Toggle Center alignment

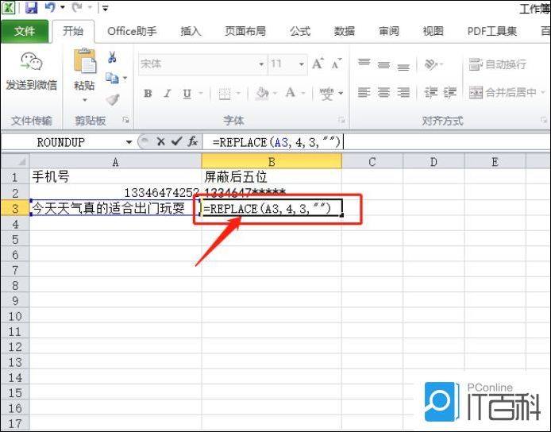click(x=383, y=92)
